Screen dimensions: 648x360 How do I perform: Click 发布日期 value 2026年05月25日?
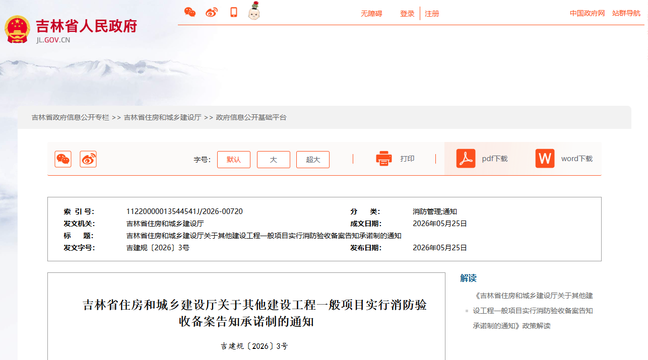pos(440,248)
